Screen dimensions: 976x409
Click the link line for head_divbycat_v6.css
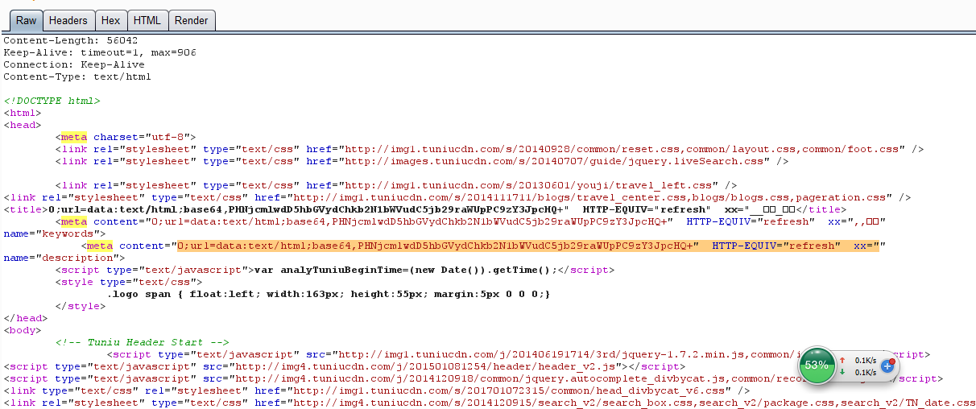click(377, 390)
